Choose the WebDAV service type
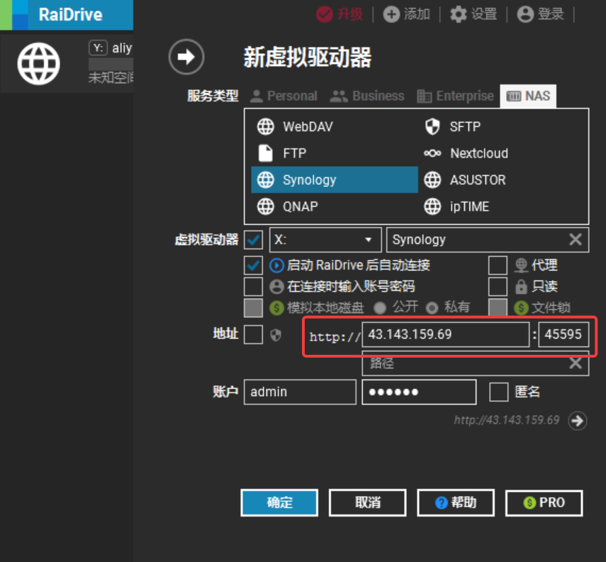606x562 pixels. coord(335,126)
